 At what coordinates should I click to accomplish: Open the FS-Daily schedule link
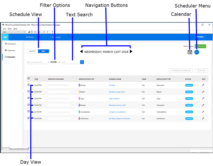click(112, 85)
